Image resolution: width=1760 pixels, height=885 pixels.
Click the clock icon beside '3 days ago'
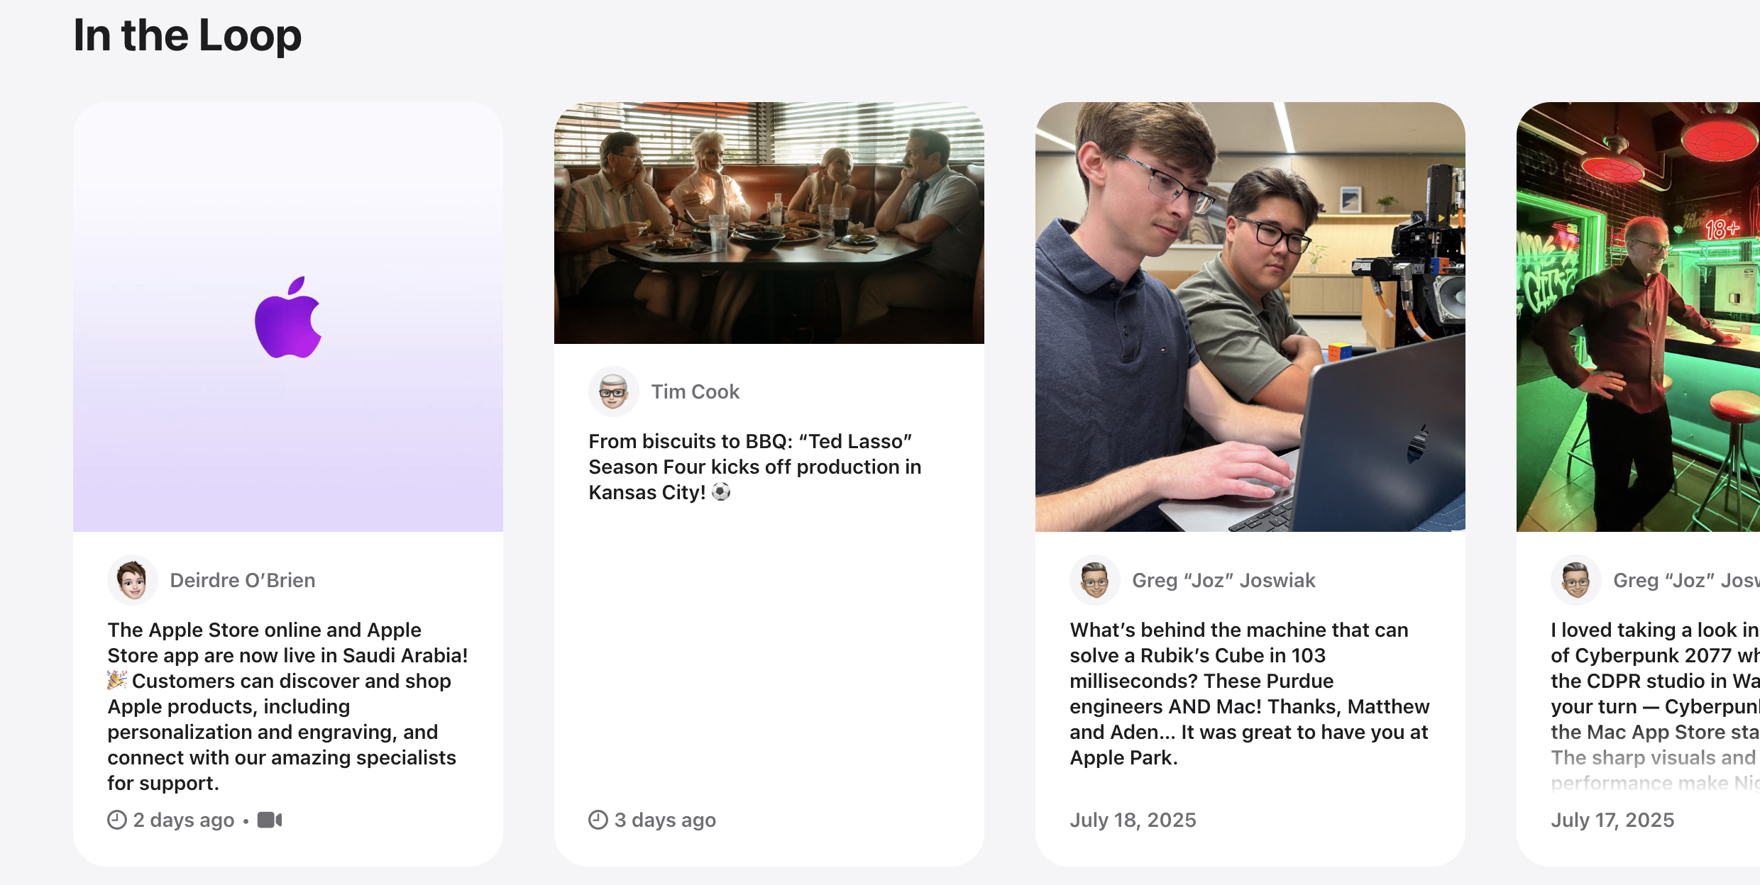598,820
